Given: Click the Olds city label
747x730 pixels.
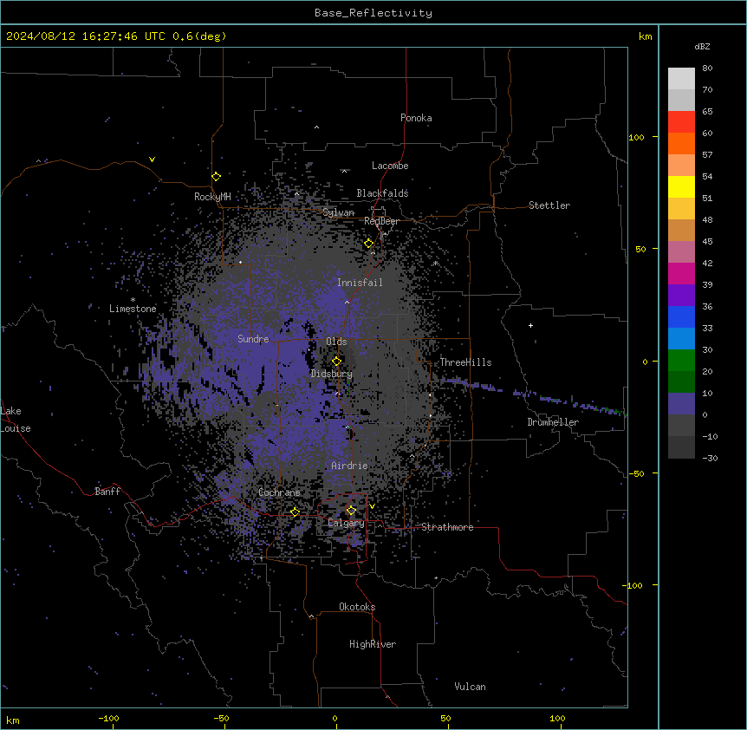Looking at the screenshot, I should coord(336,342).
